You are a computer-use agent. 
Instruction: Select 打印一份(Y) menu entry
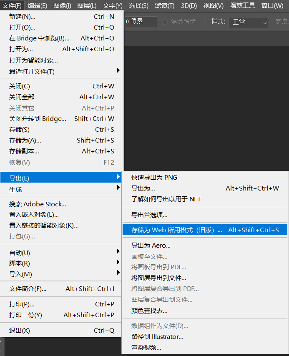(61, 315)
